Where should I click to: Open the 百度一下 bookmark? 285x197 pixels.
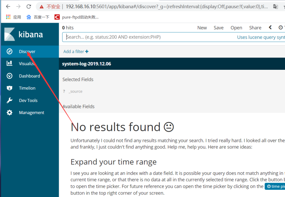click(x=42, y=17)
